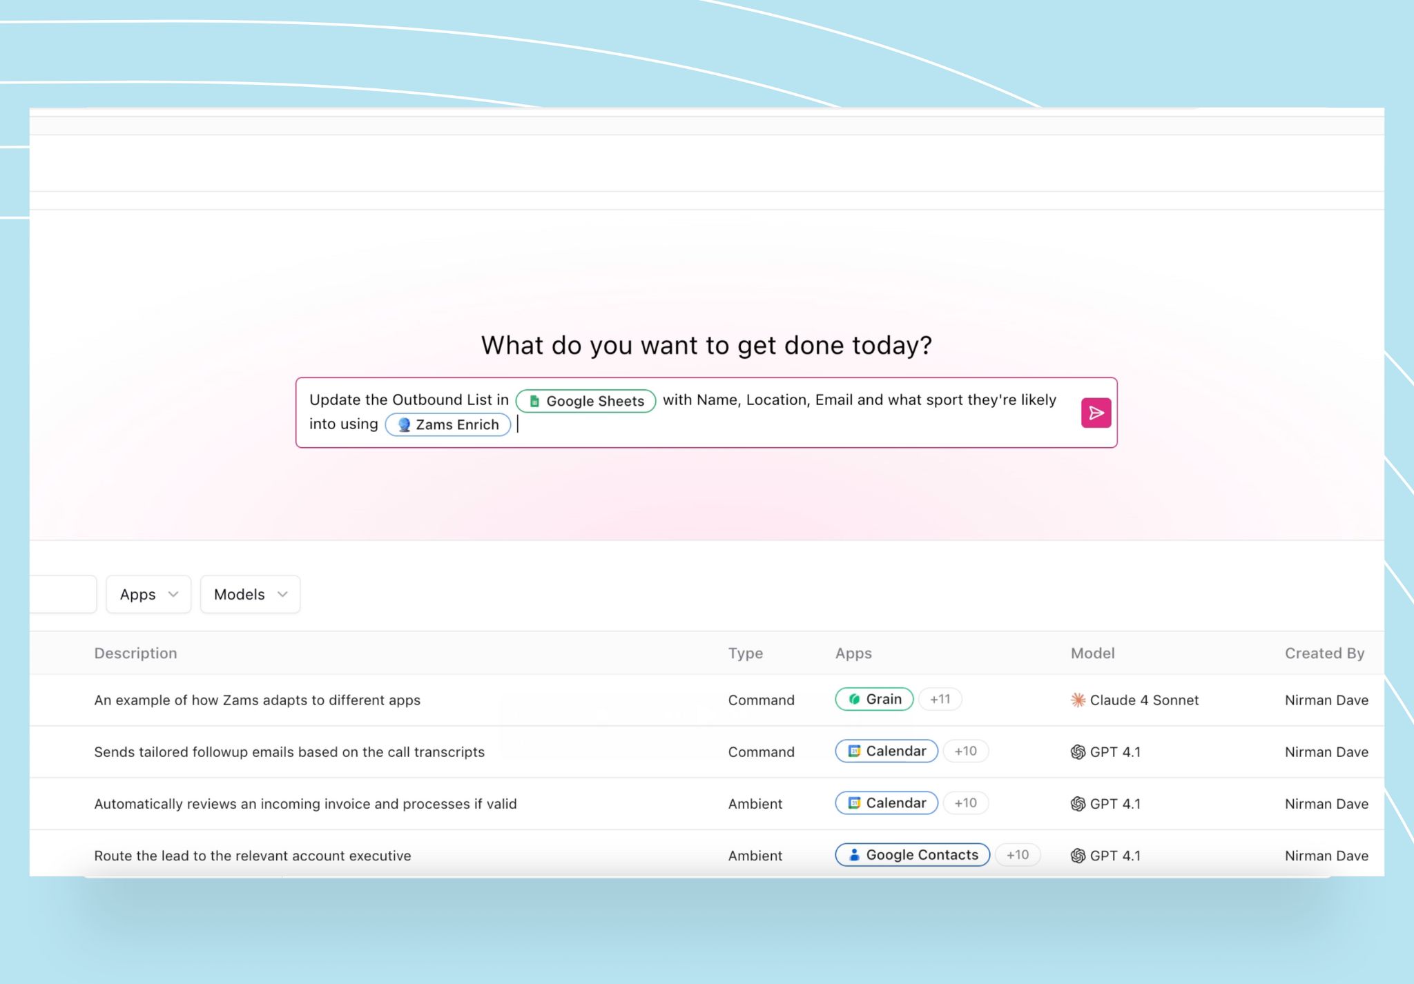Click the Zams Enrich chip in prompt
1414x984 pixels.
448,424
